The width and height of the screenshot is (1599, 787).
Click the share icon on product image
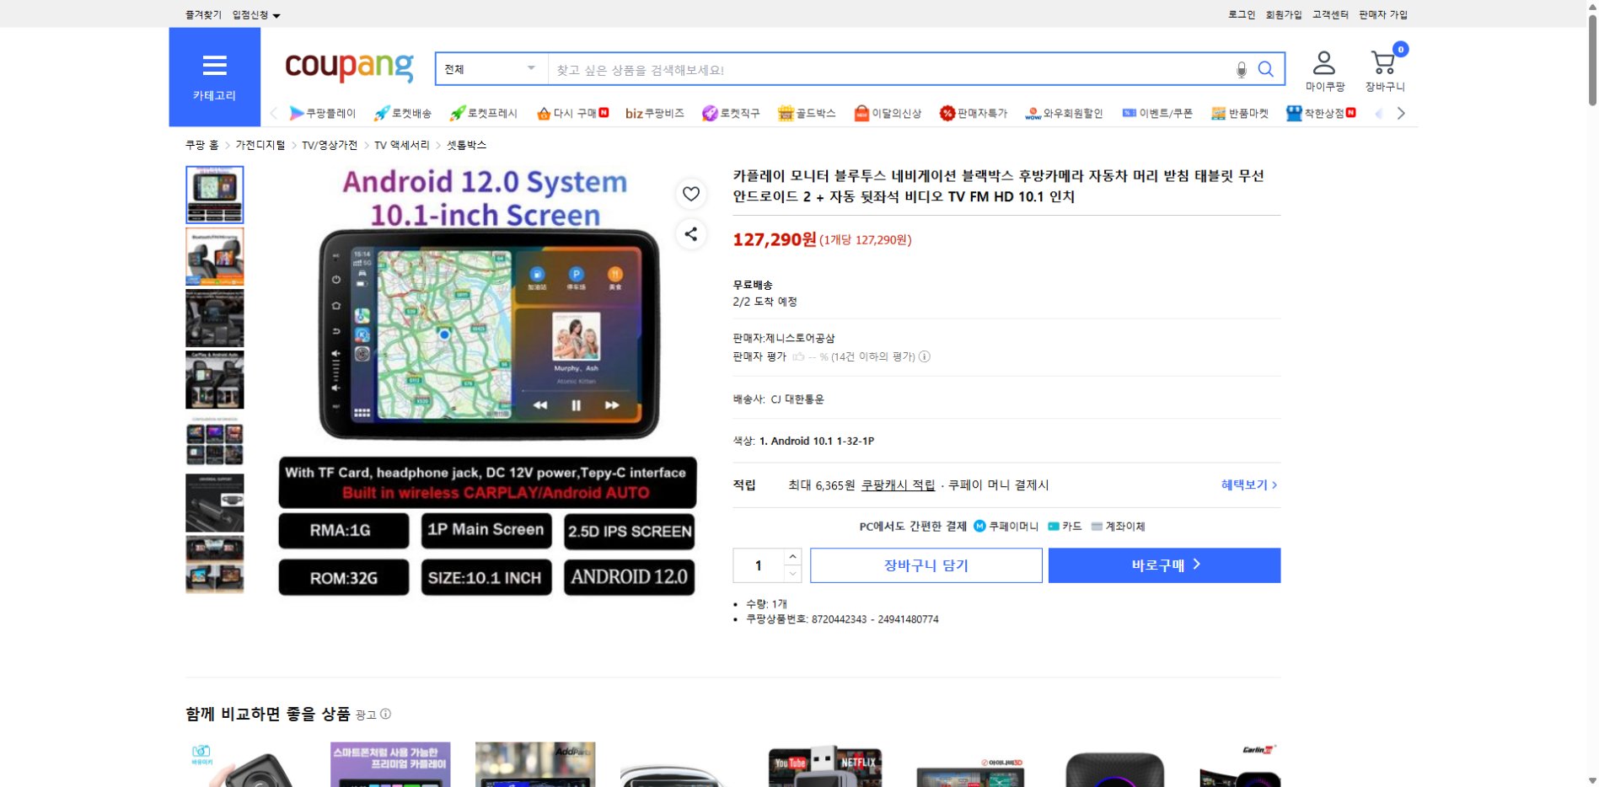point(690,235)
